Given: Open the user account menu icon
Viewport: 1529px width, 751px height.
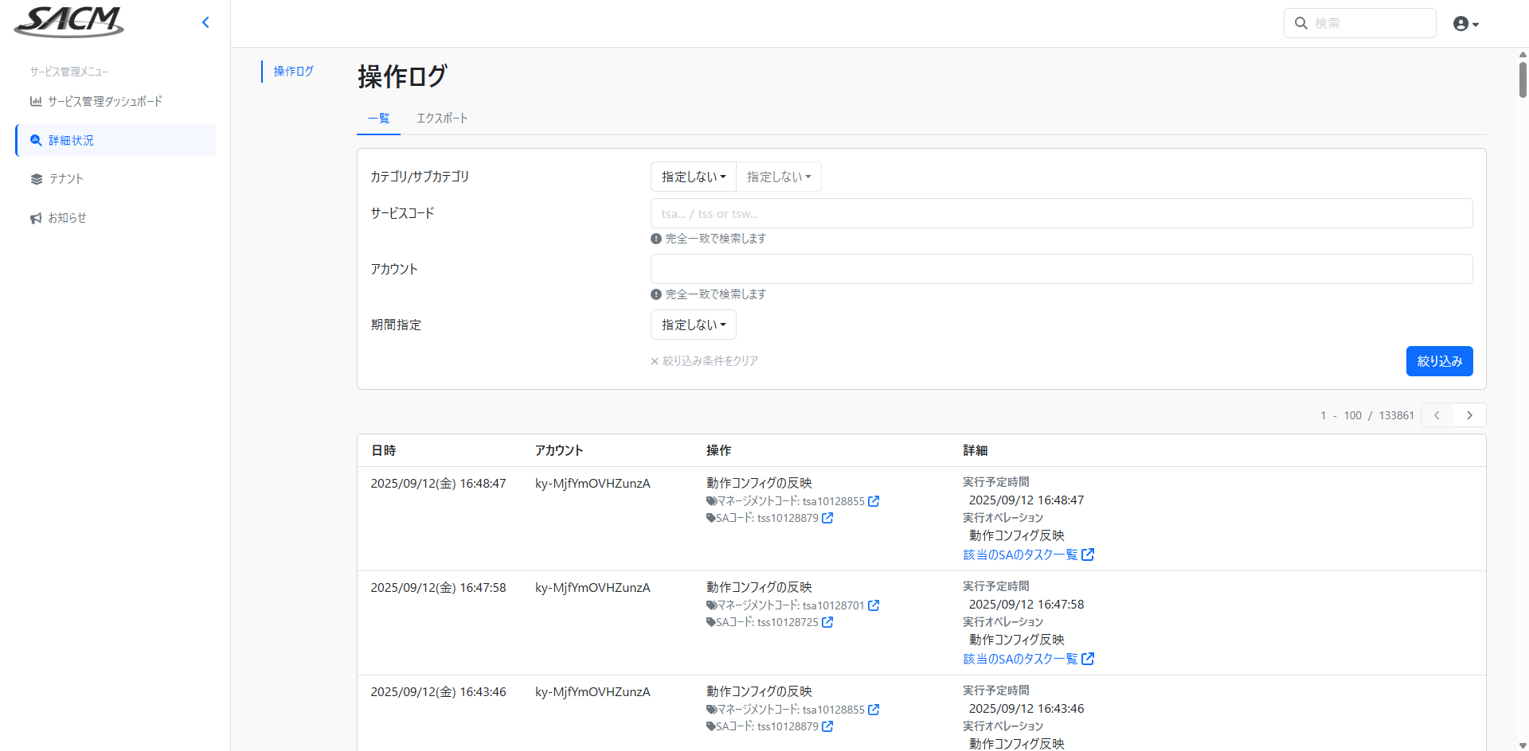Looking at the screenshot, I should [x=1465, y=24].
